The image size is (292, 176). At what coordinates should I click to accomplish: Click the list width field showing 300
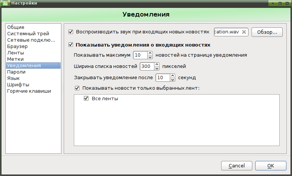pos(147,66)
